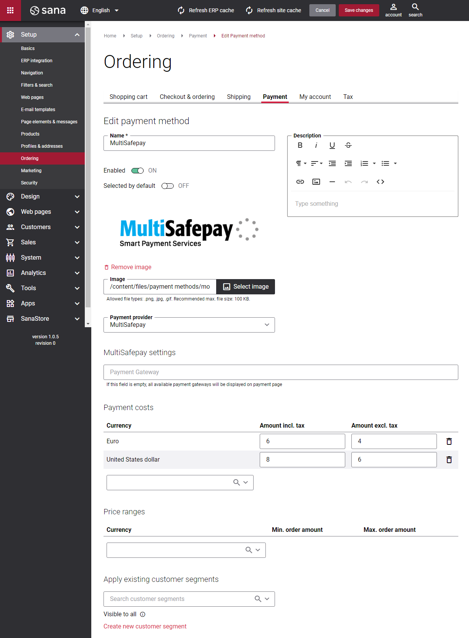Click Euro Amount incl. tax field
The height and width of the screenshot is (638, 469).
302,441
